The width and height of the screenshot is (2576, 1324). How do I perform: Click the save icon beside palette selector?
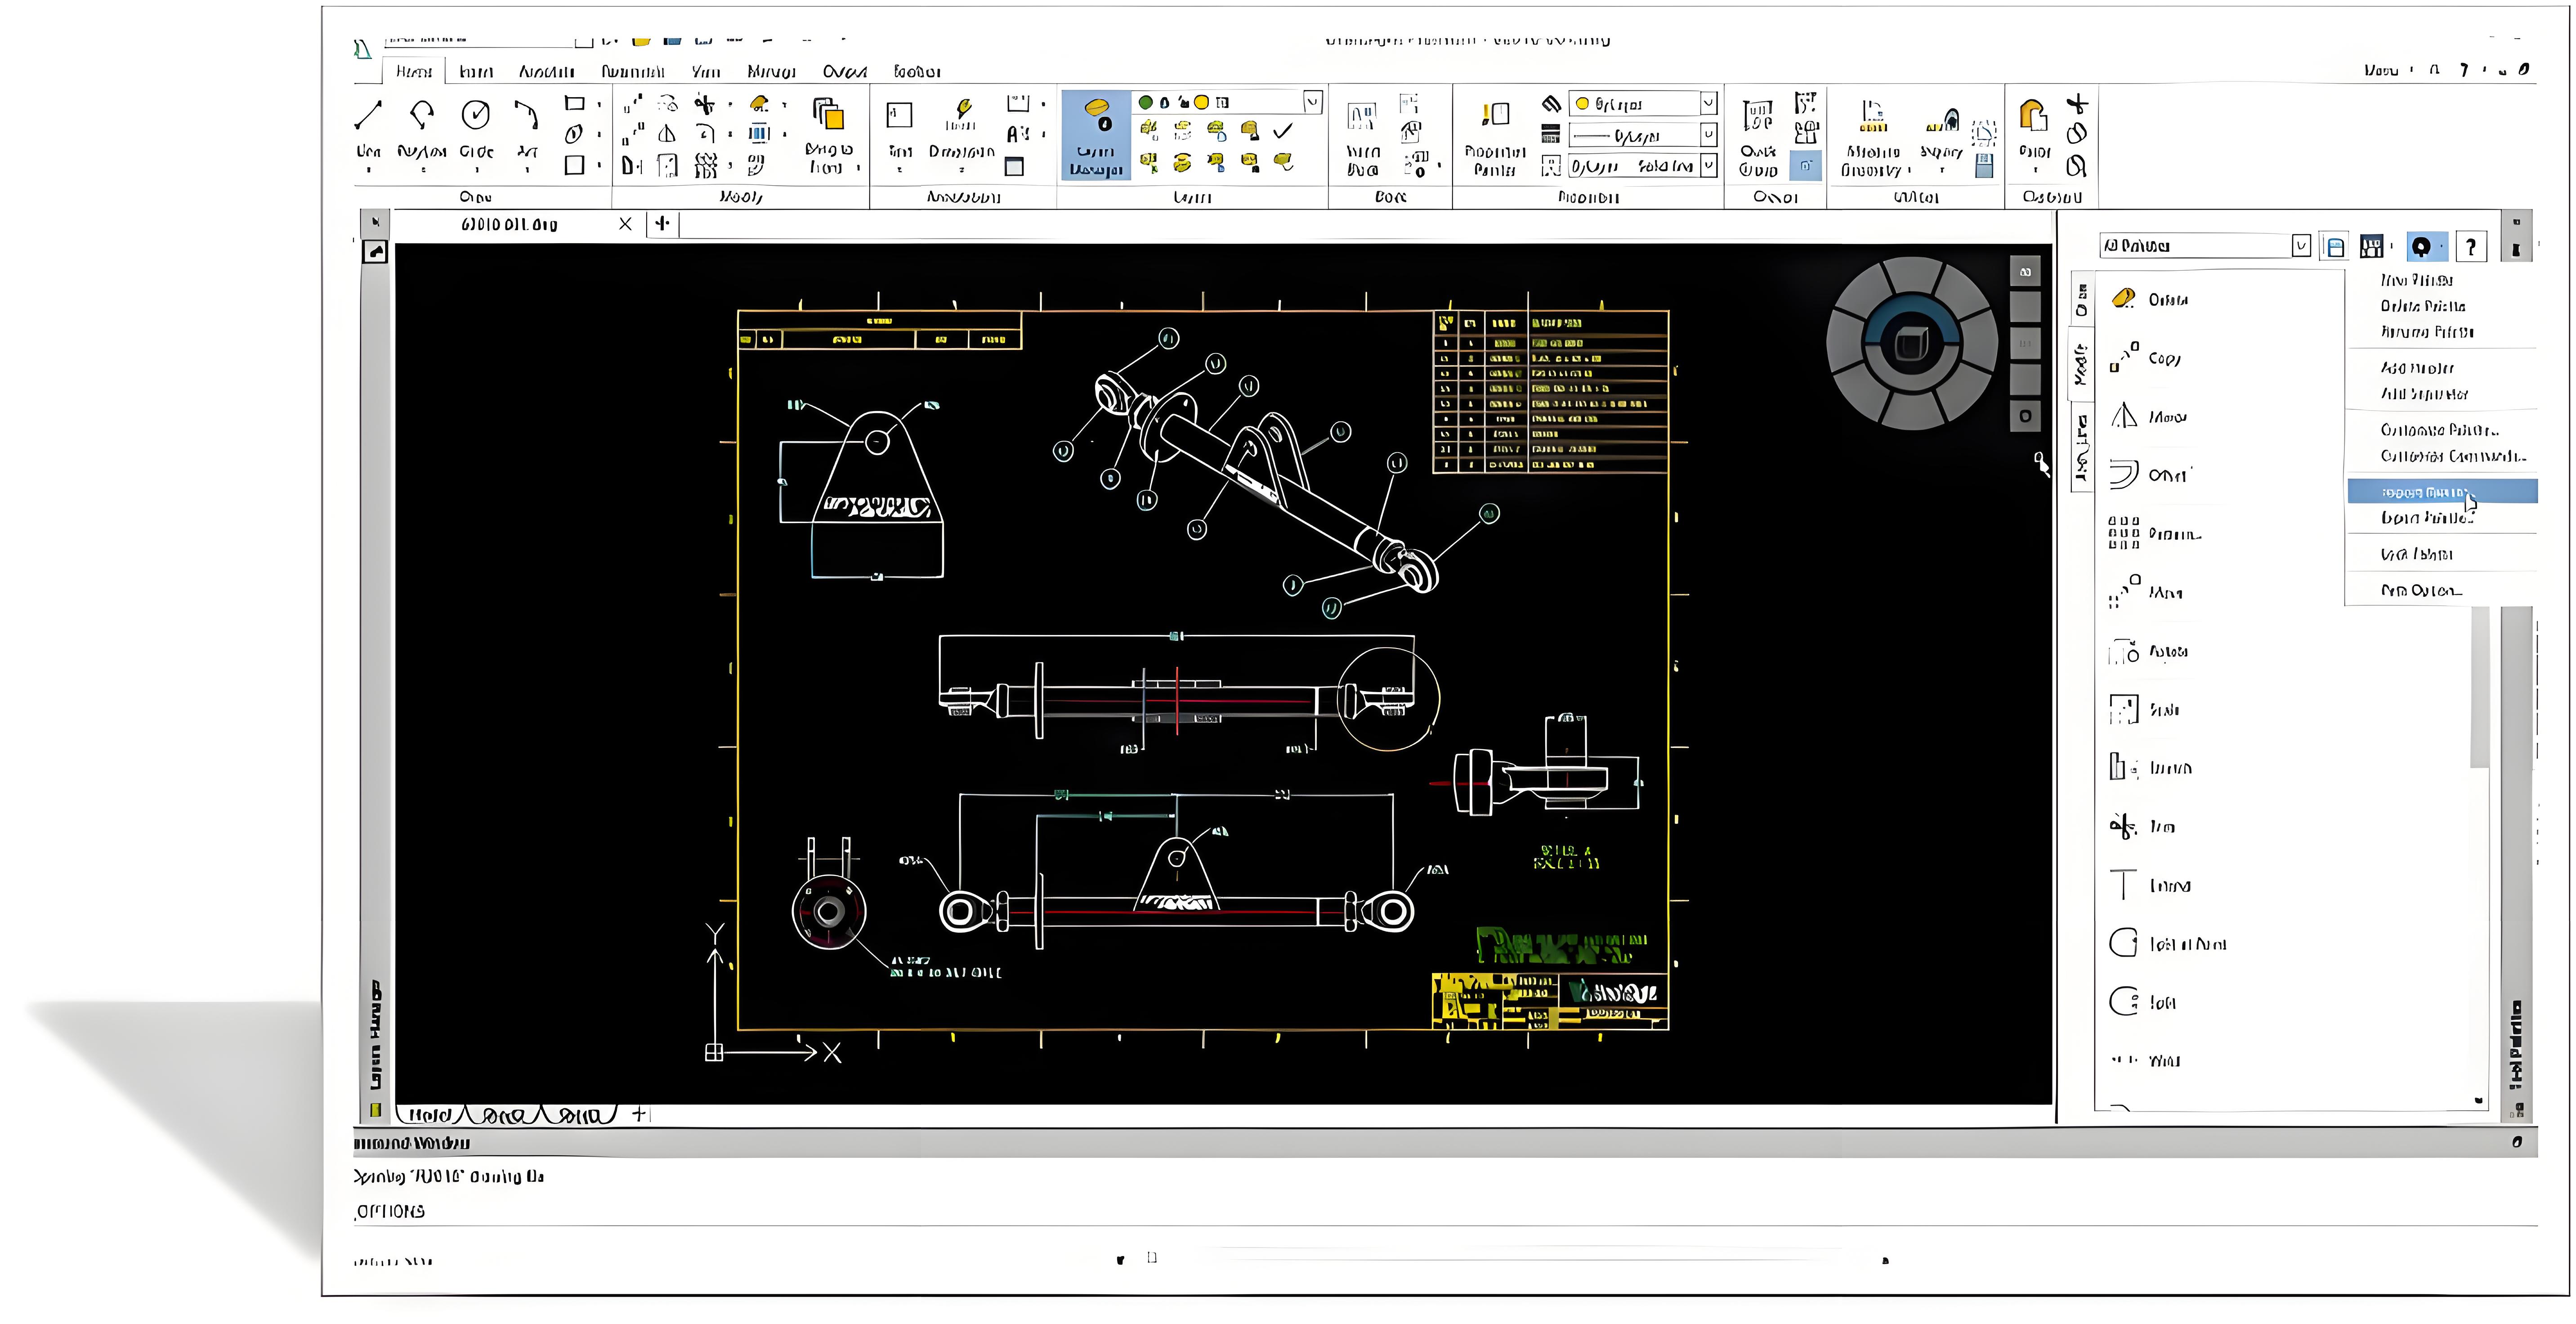[2335, 246]
